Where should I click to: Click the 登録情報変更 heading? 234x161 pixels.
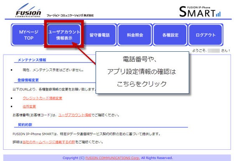pyautogui.click(x=28, y=80)
